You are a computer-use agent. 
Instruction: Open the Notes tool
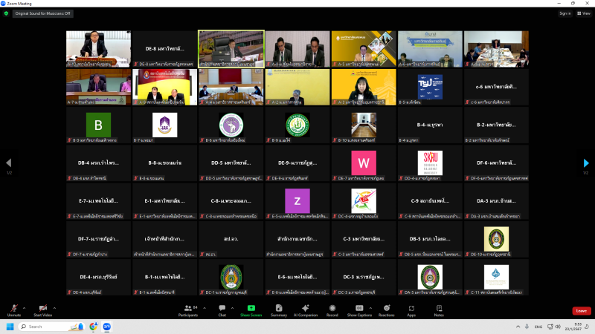(x=439, y=309)
